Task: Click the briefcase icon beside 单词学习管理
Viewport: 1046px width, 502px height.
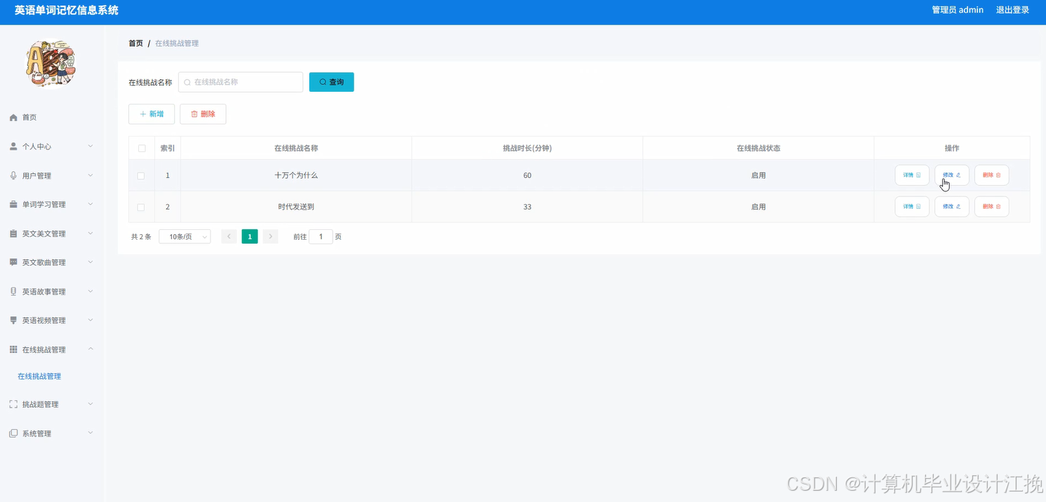Action: click(13, 205)
